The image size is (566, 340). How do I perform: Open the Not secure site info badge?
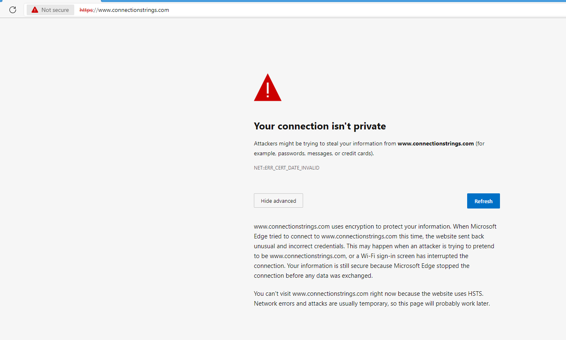(50, 10)
